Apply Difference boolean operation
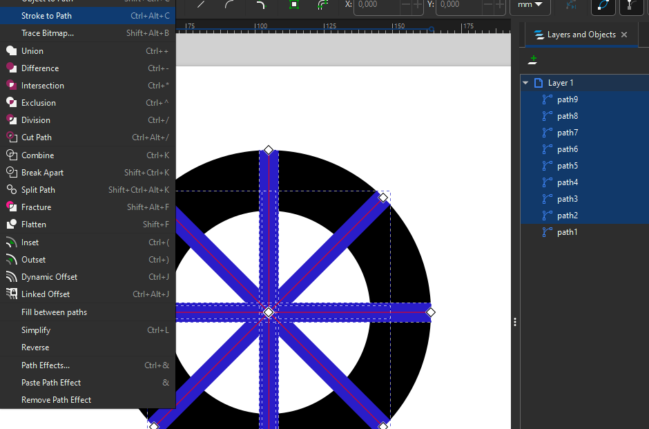 point(88,68)
